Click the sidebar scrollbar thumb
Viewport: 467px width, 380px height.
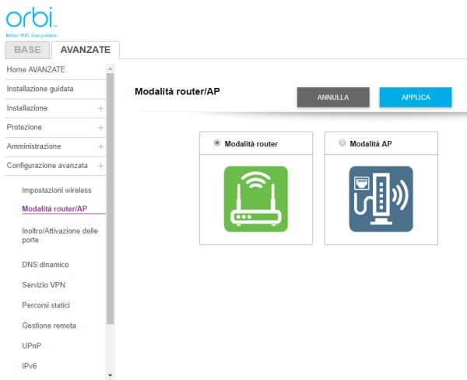[111, 199]
